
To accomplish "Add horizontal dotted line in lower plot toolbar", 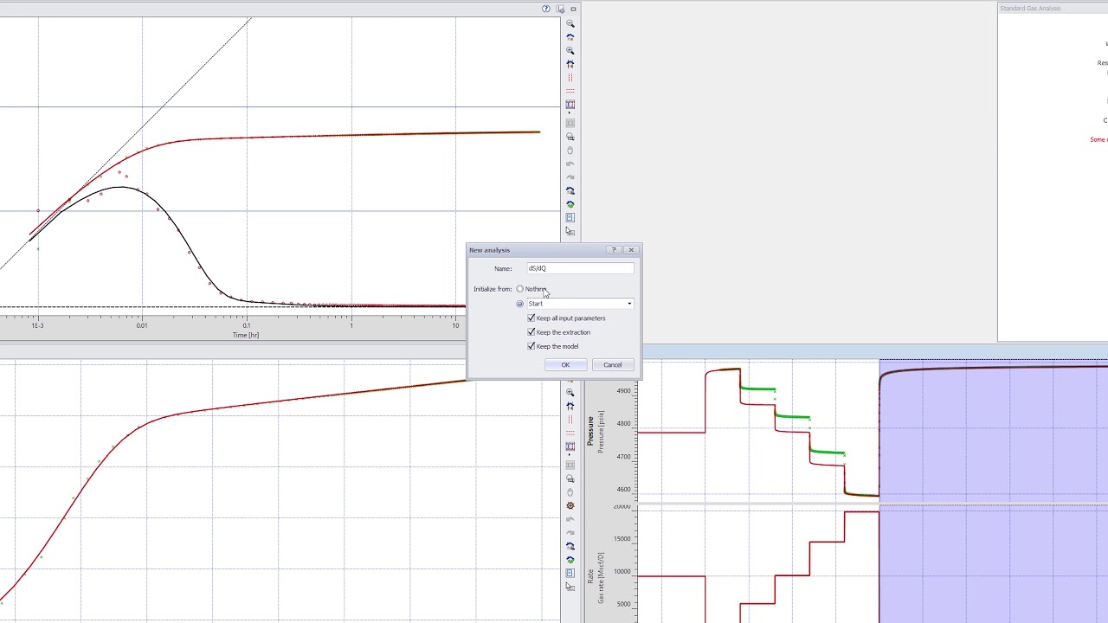I will tap(570, 432).
